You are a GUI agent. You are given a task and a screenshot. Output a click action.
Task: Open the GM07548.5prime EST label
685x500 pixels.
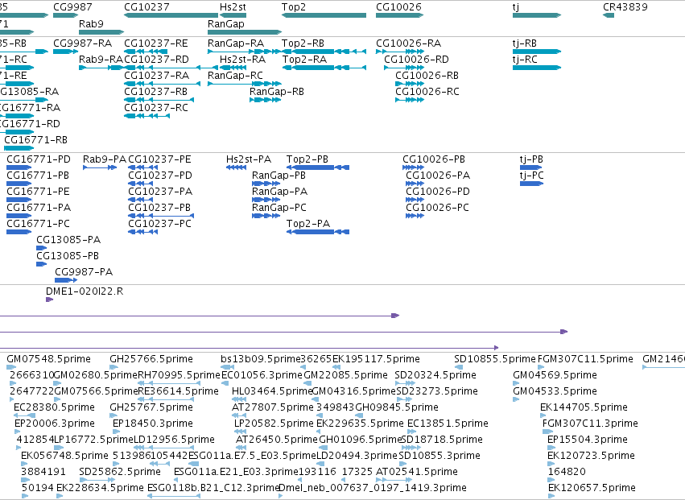click(48, 359)
